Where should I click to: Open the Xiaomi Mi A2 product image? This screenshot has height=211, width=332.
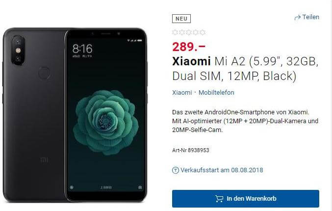(x=75, y=115)
